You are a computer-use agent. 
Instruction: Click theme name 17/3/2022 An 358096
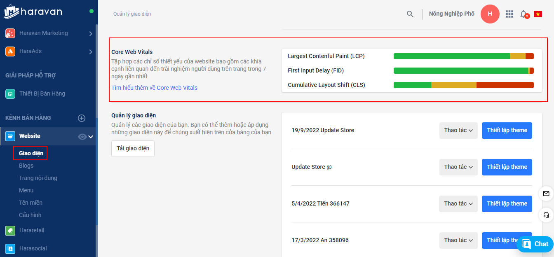click(x=320, y=240)
